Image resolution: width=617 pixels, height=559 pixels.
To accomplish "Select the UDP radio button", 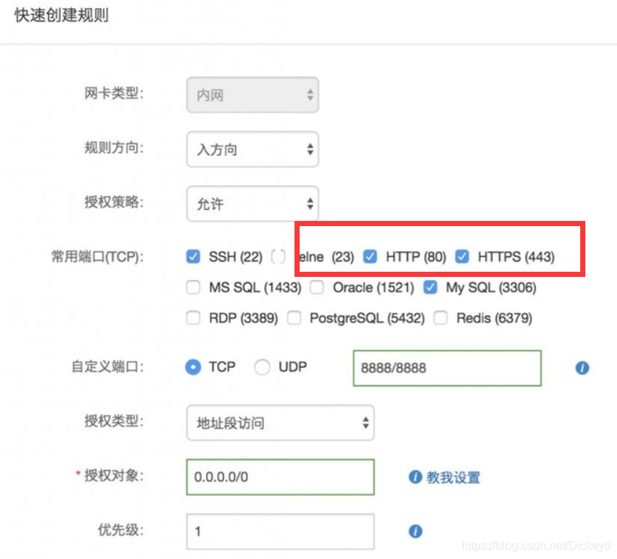I will (262, 367).
